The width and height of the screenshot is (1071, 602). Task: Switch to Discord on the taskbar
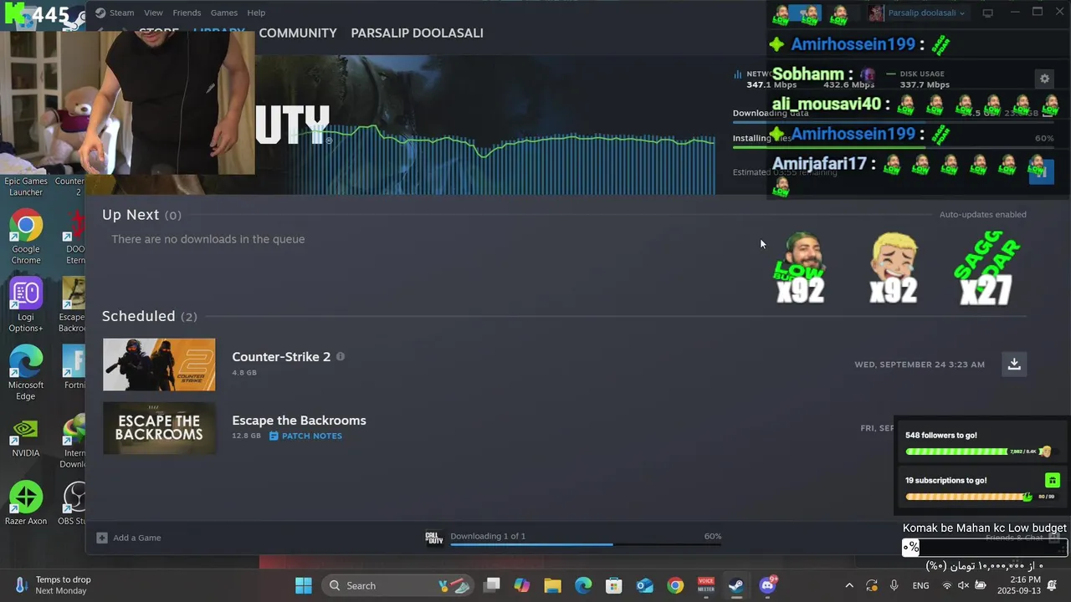click(x=767, y=585)
